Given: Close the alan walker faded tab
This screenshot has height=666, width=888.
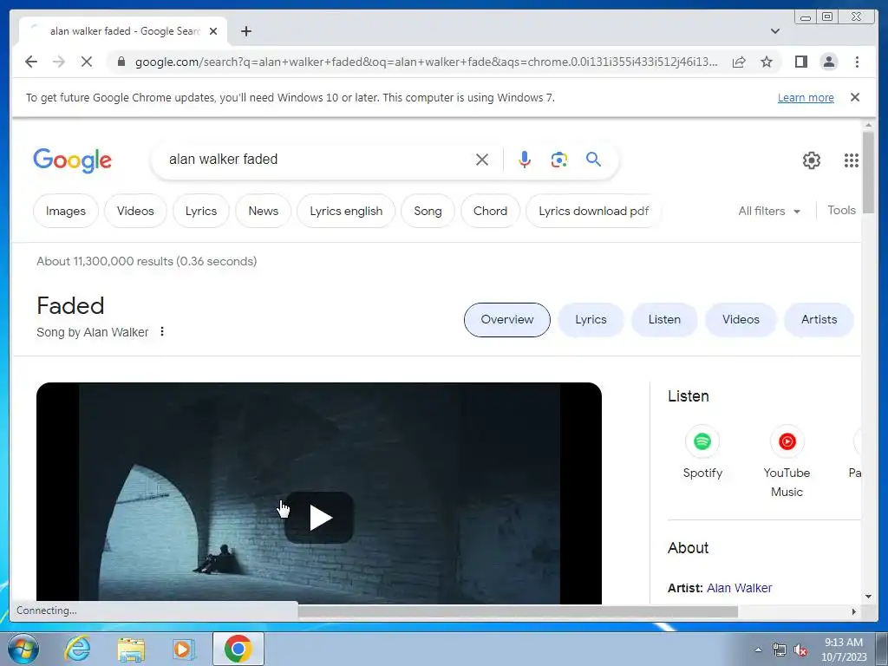Looking at the screenshot, I should point(213,31).
